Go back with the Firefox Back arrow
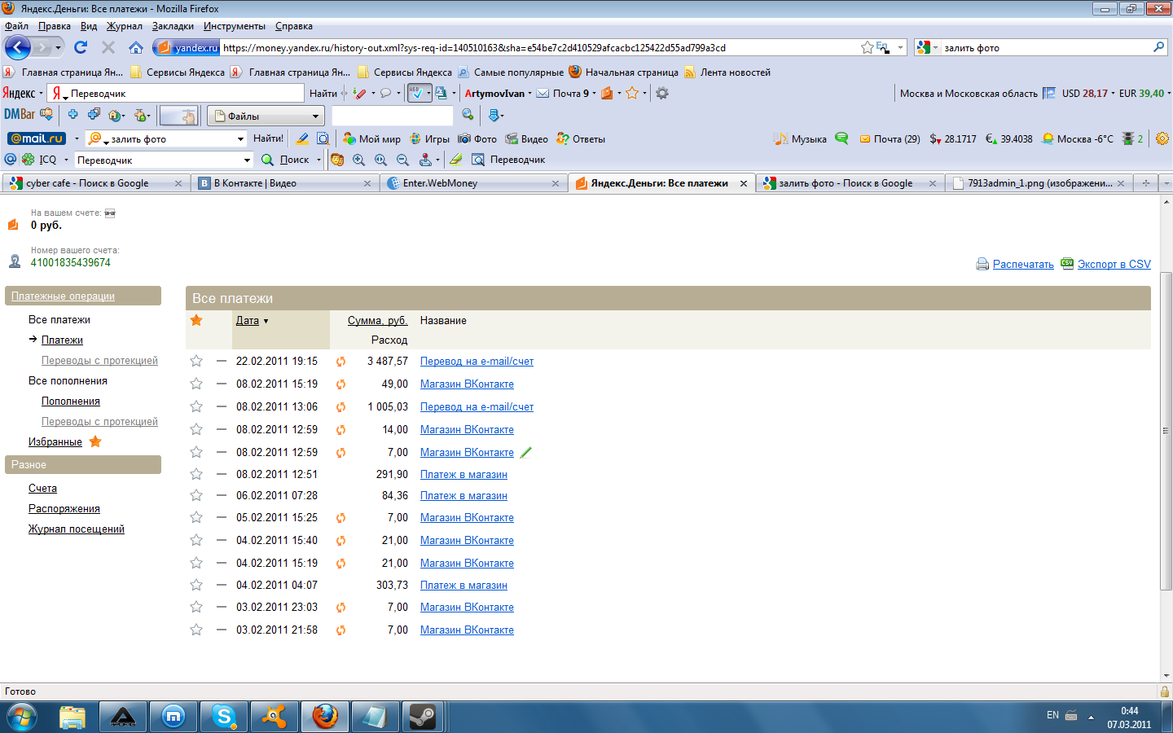1173x733 pixels. tap(18, 47)
